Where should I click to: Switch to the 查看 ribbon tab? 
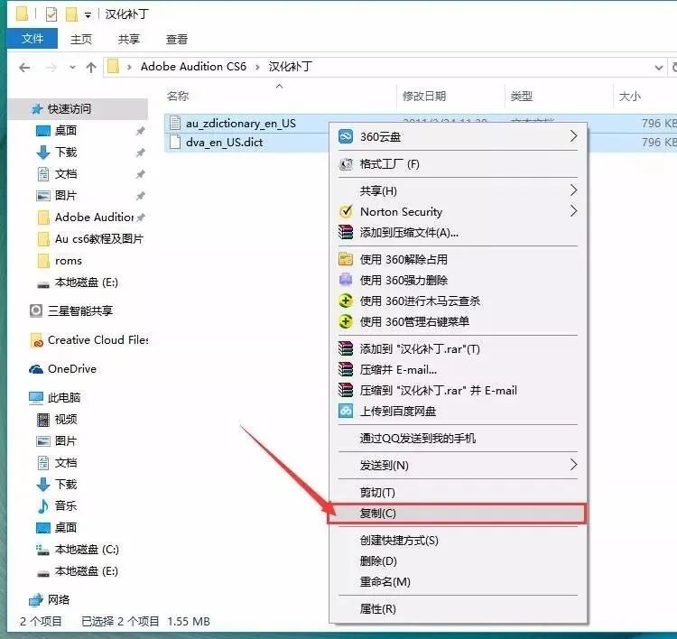click(x=177, y=40)
